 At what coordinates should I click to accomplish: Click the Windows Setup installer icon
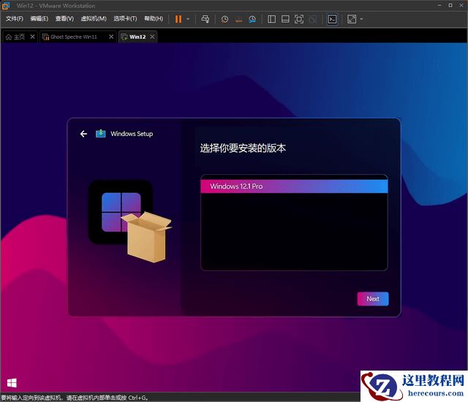(101, 134)
